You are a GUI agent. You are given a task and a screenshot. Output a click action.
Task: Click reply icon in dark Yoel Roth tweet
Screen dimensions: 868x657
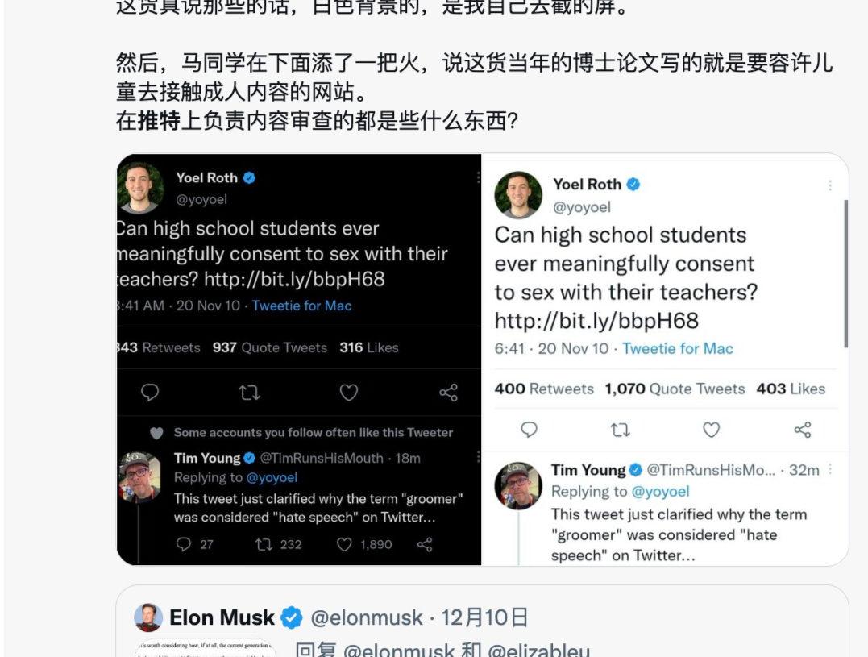(149, 393)
